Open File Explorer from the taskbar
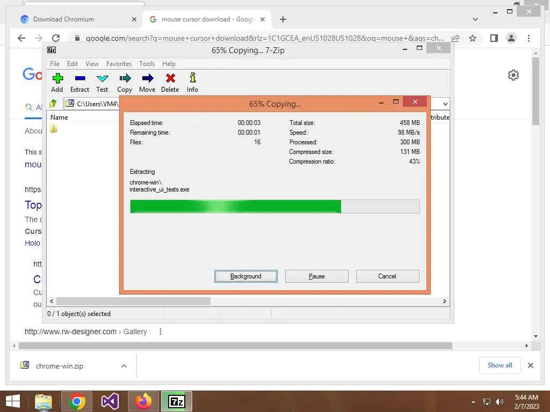 (44, 401)
